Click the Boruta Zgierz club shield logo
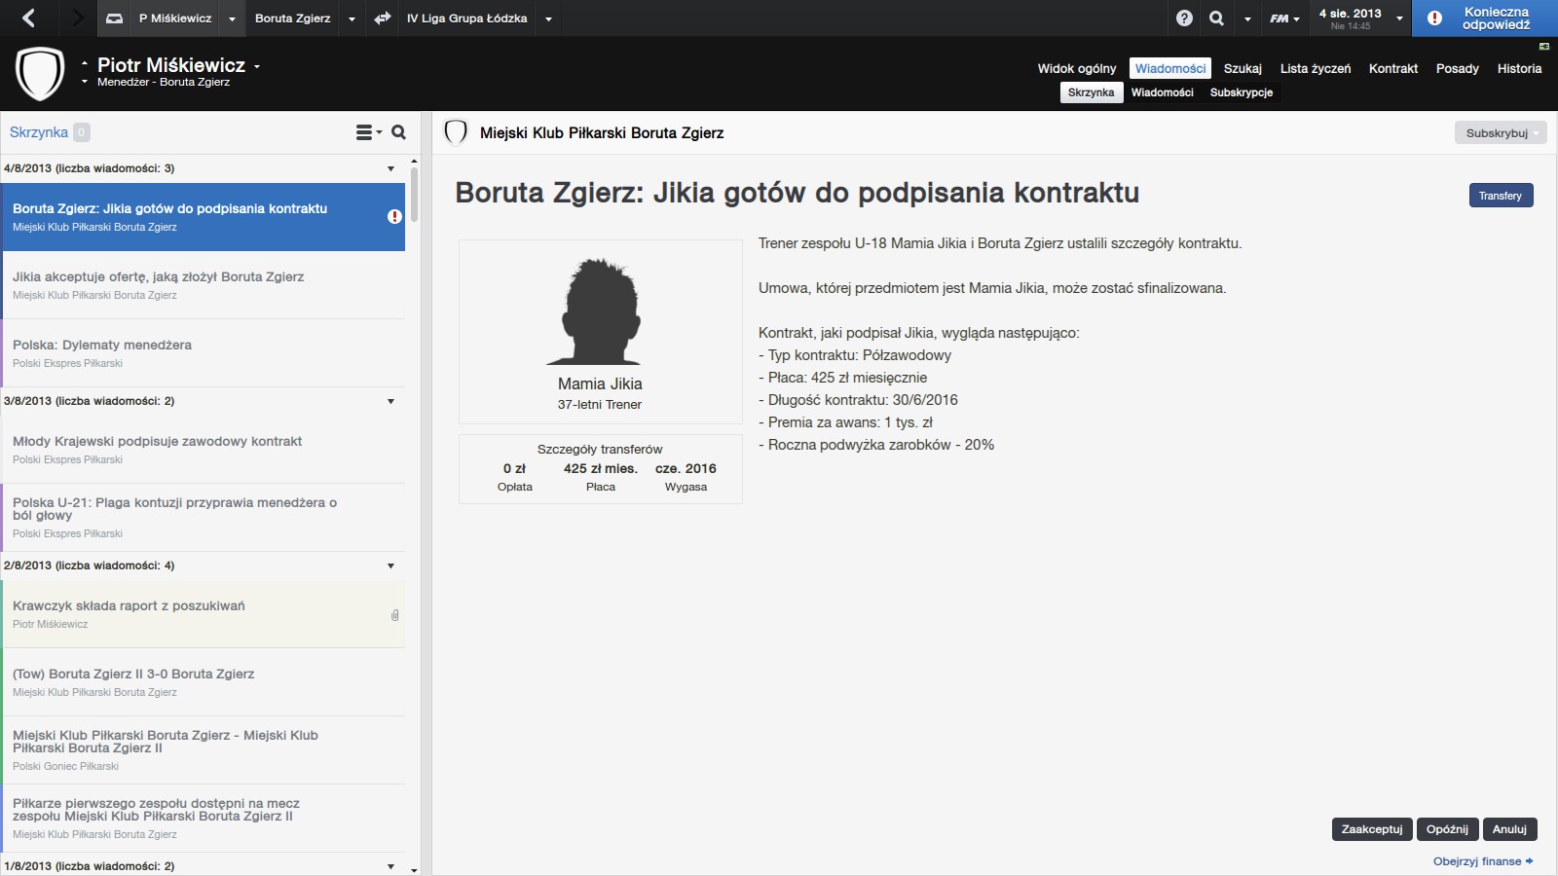The width and height of the screenshot is (1558, 876). pyautogui.click(x=40, y=74)
